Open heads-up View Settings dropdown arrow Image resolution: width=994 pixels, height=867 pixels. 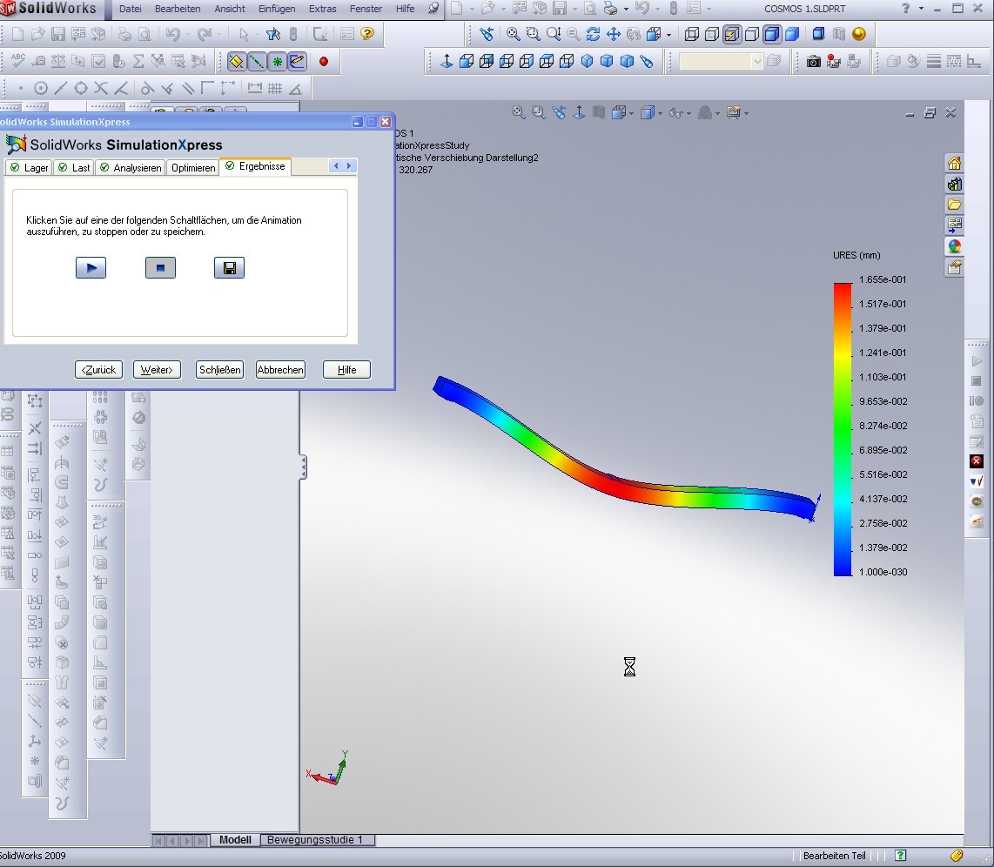[746, 113]
